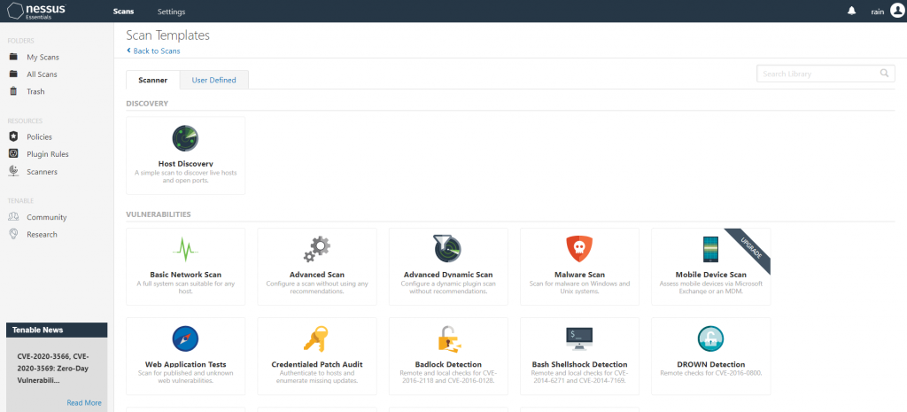Click the Malware Scan title text

coord(579,275)
